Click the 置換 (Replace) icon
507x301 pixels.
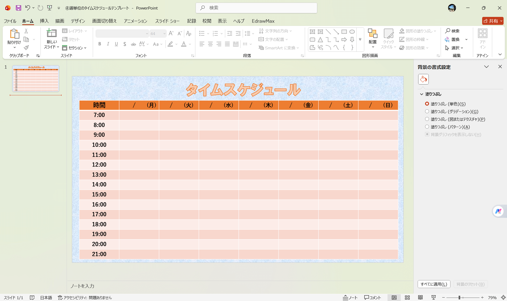click(x=448, y=39)
